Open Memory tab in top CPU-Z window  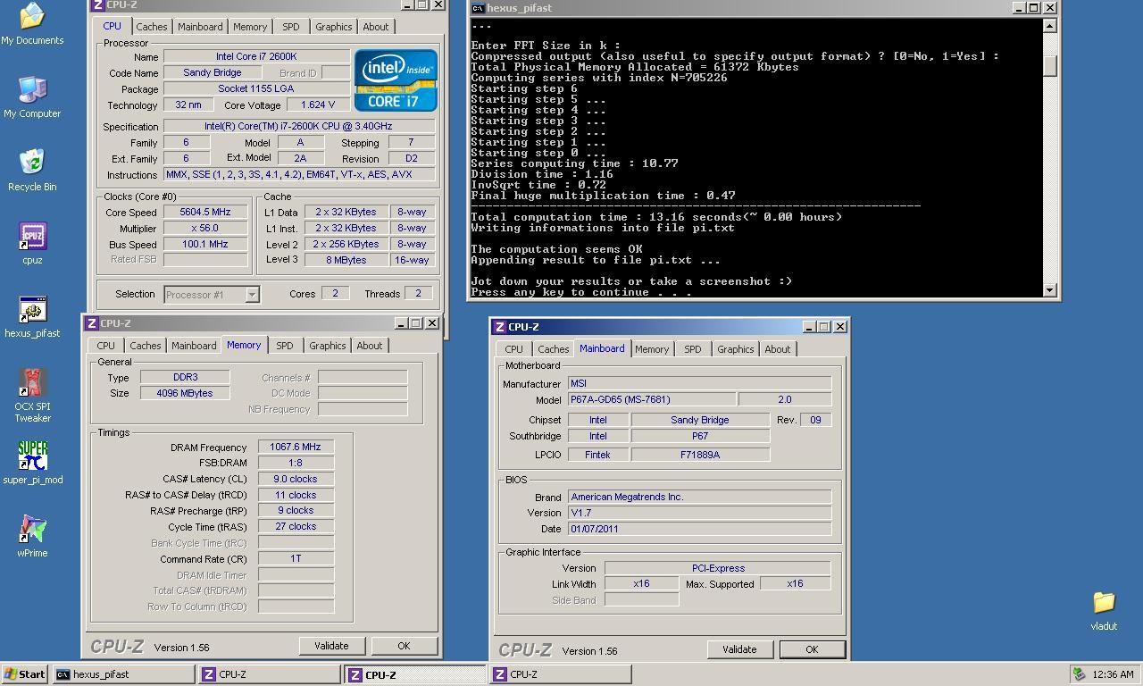pos(250,27)
